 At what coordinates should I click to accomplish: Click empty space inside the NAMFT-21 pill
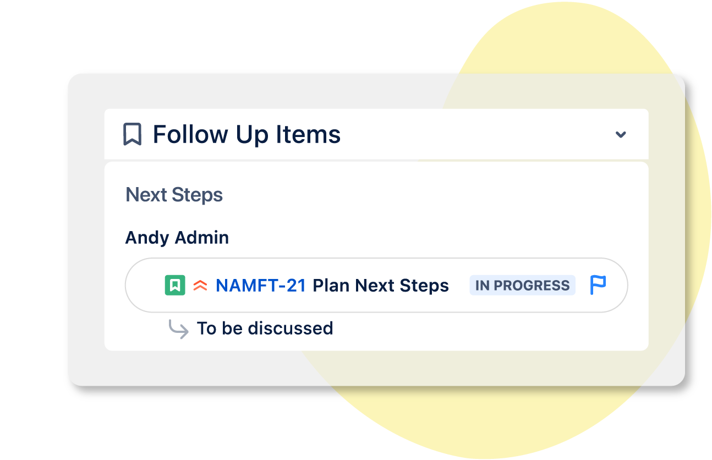pos(144,286)
